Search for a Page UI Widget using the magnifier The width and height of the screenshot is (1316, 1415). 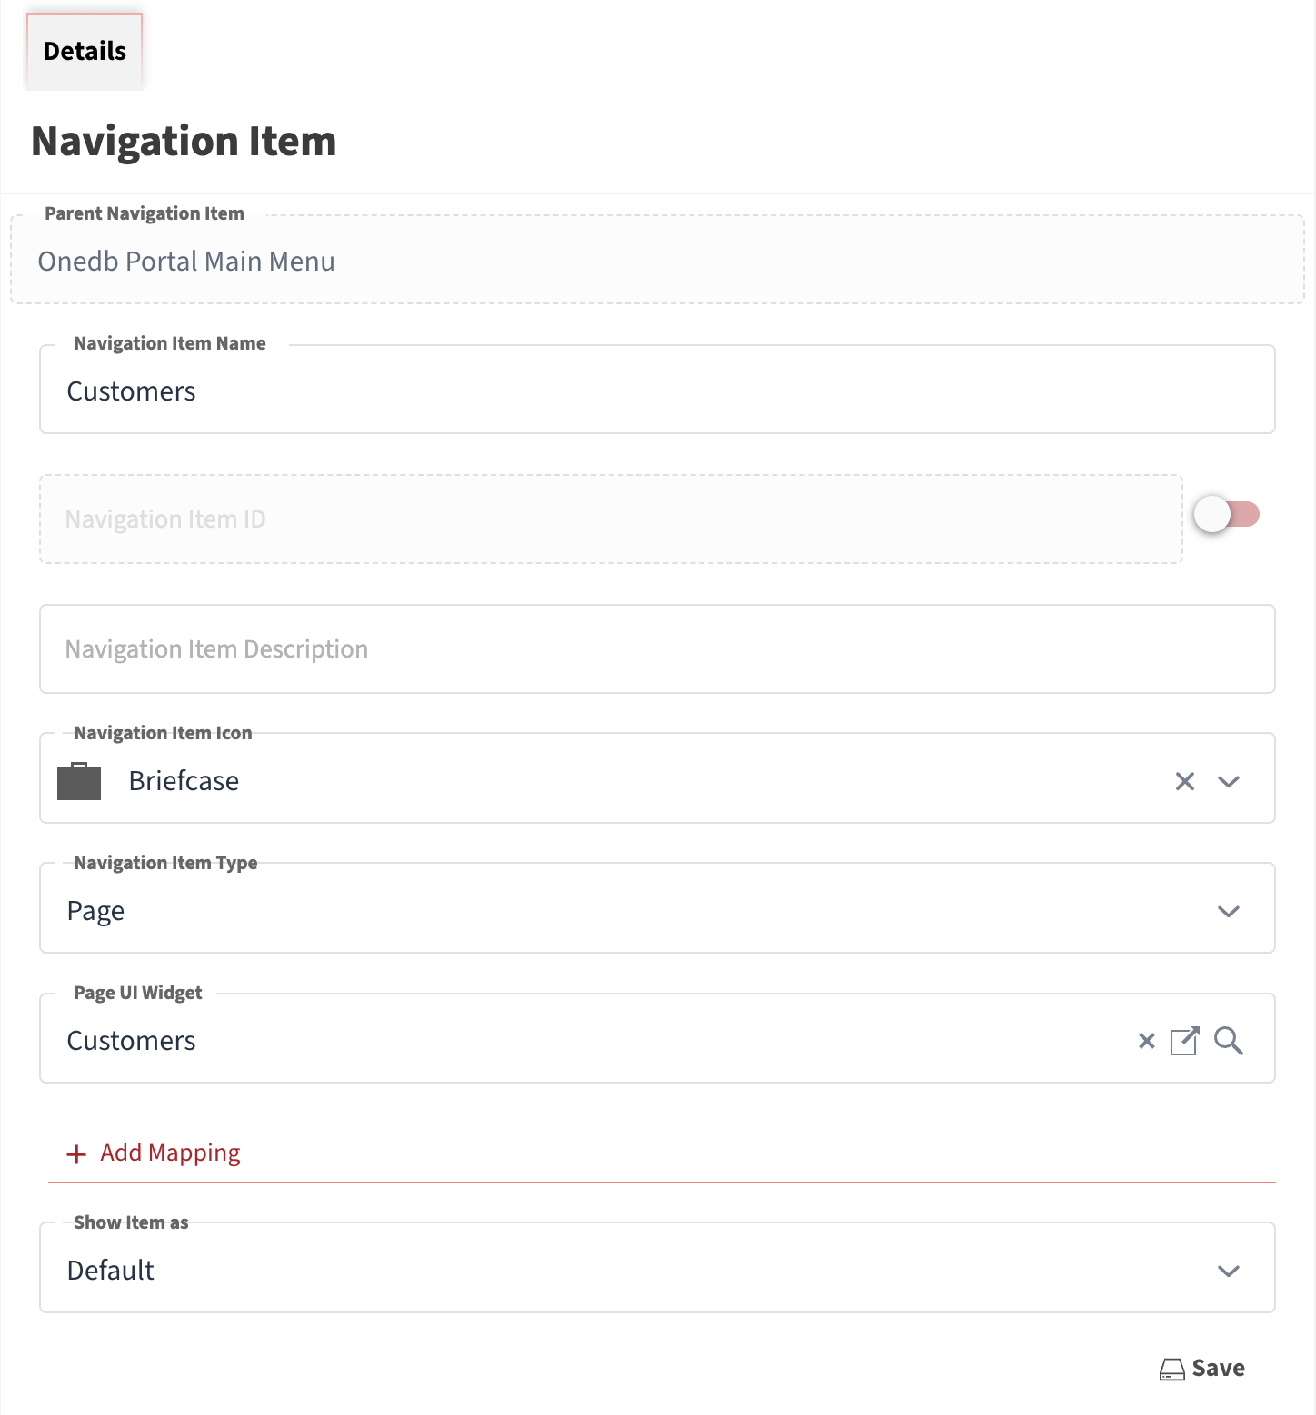point(1229,1041)
